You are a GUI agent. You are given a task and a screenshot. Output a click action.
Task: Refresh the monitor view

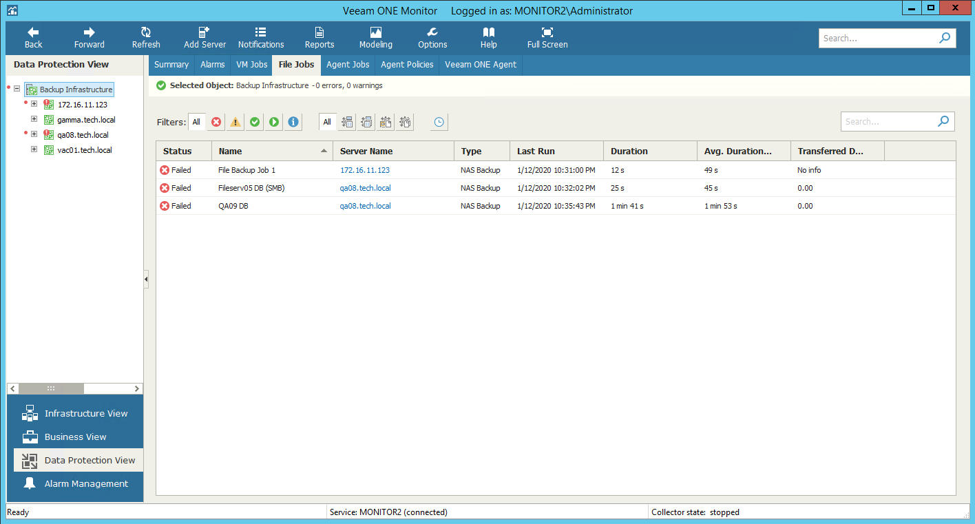[x=146, y=38]
